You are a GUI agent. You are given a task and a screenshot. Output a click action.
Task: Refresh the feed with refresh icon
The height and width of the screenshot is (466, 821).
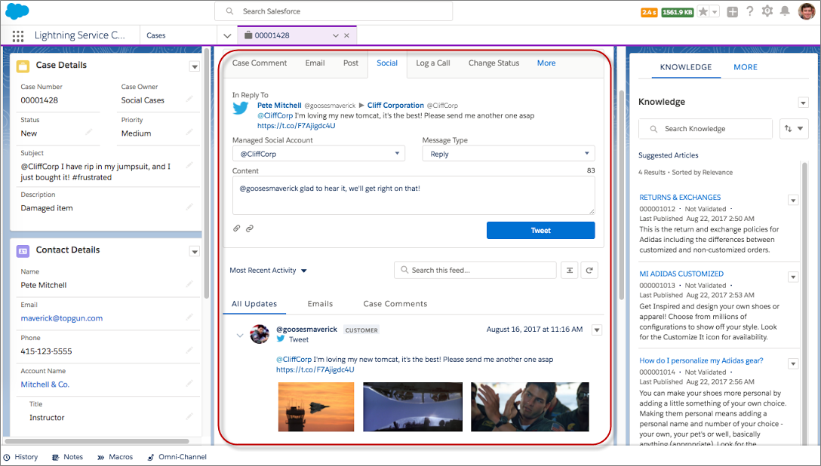(589, 271)
